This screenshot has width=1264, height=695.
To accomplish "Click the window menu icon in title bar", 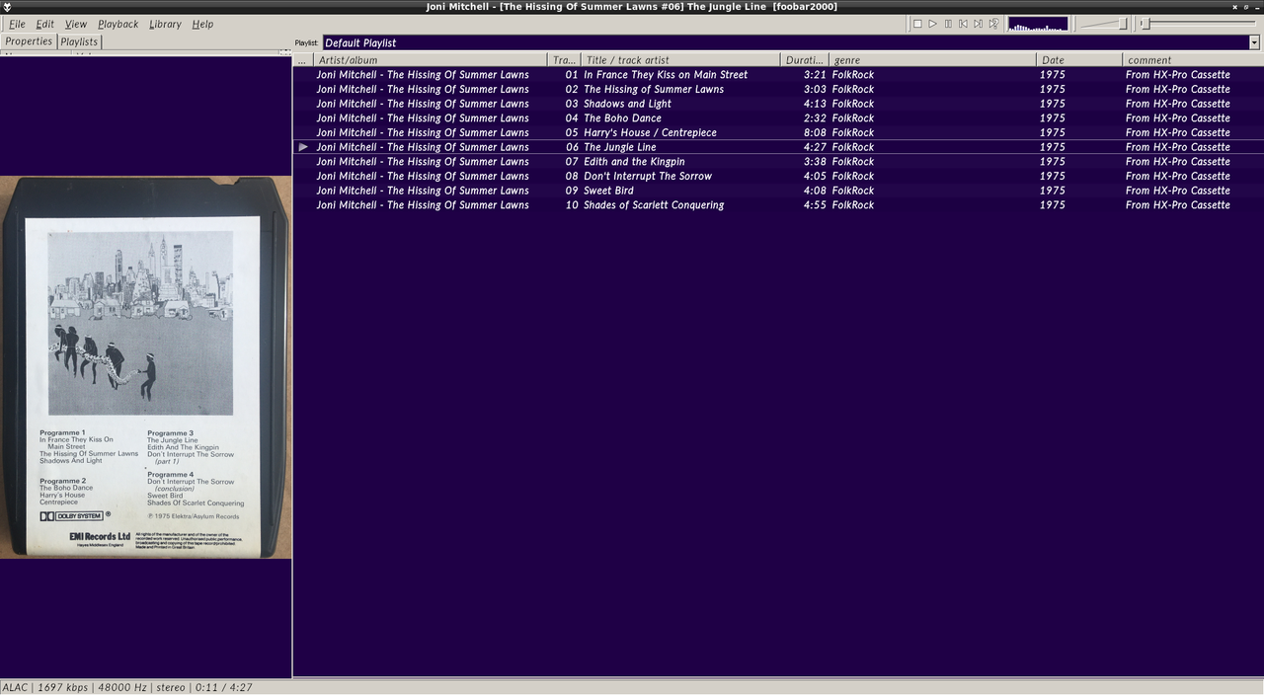I will coord(7,7).
